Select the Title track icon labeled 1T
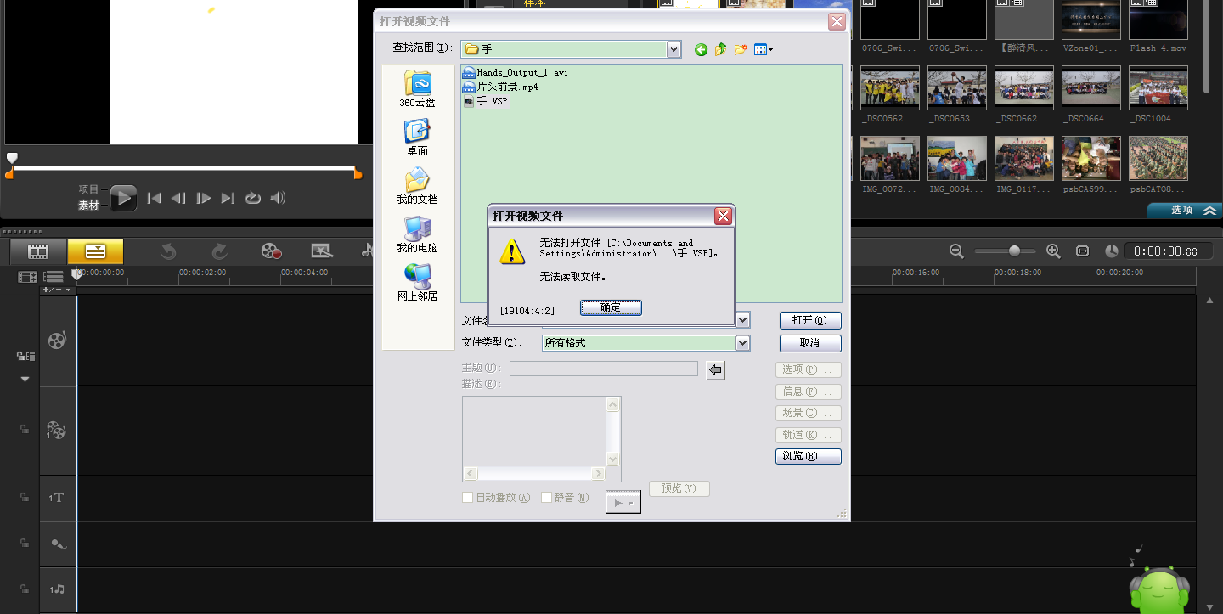The width and height of the screenshot is (1223, 614). 57,498
